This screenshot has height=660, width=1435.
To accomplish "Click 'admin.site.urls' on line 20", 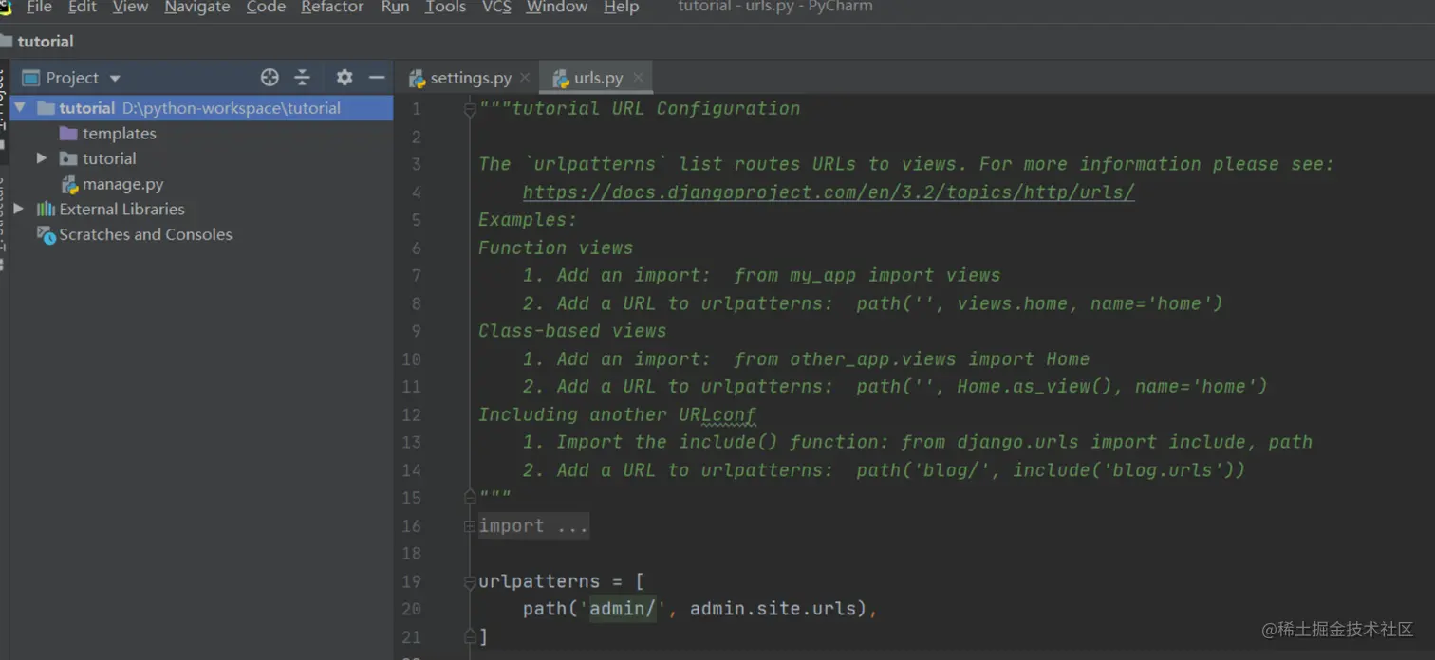I will (773, 609).
